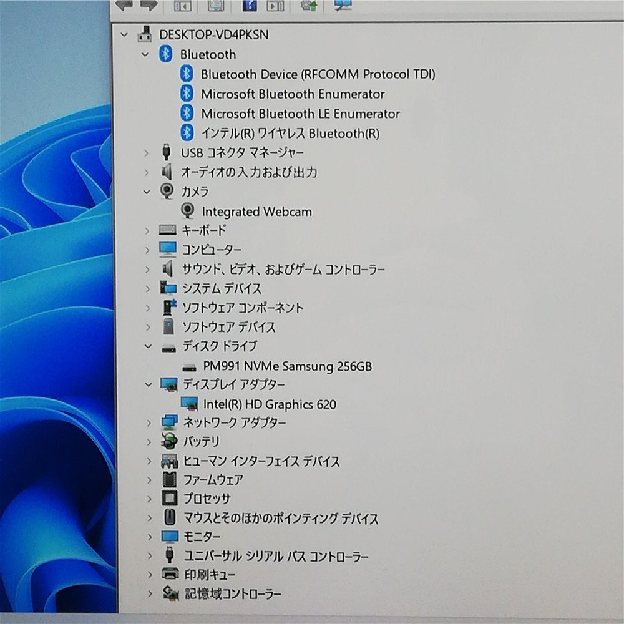The height and width of the screenshot is (624, 624).
Task: Collapse the DESKTOP-VD4PKSN root node chevron
Action: (124, 35)
